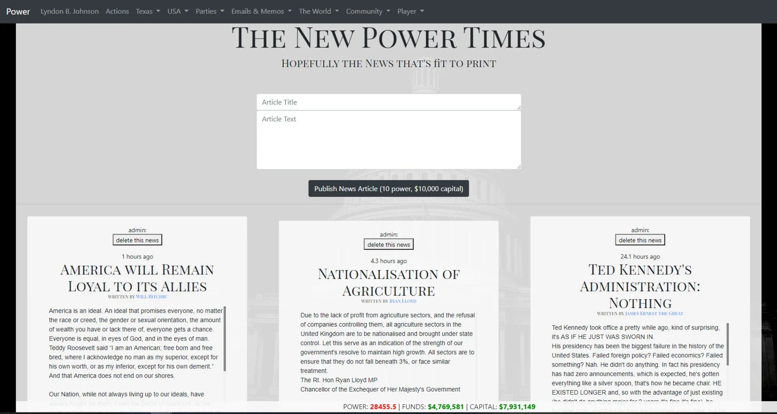Go to the Actions page
Screen dimensions: 777x414
(x=117, y=11)
